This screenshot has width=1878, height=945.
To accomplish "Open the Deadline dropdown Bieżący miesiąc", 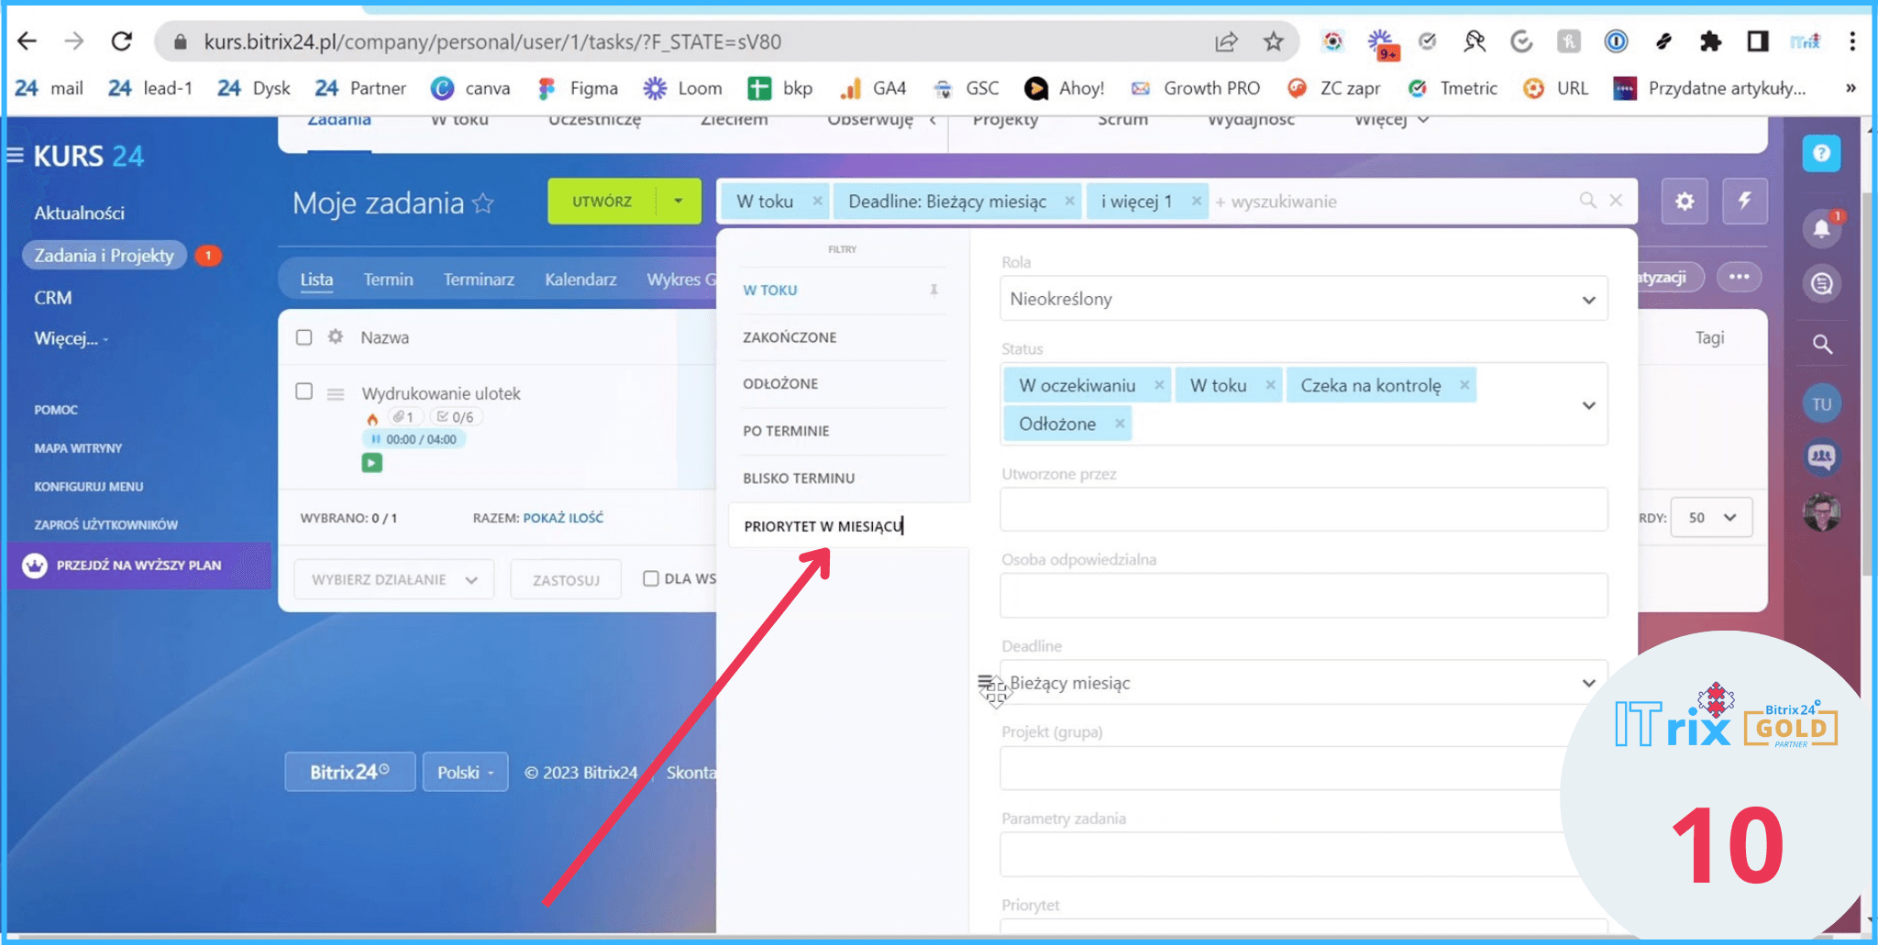I will (x=1303, y=683).
